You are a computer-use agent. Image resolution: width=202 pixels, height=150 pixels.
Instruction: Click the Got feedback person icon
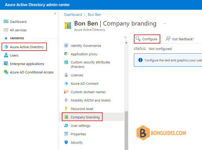[x=168, y=39]
